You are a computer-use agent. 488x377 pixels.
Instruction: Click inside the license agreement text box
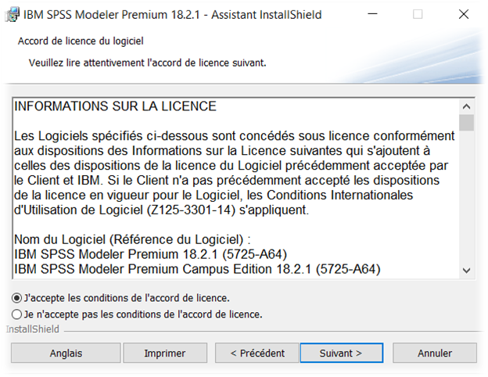[x=235, y=188]
